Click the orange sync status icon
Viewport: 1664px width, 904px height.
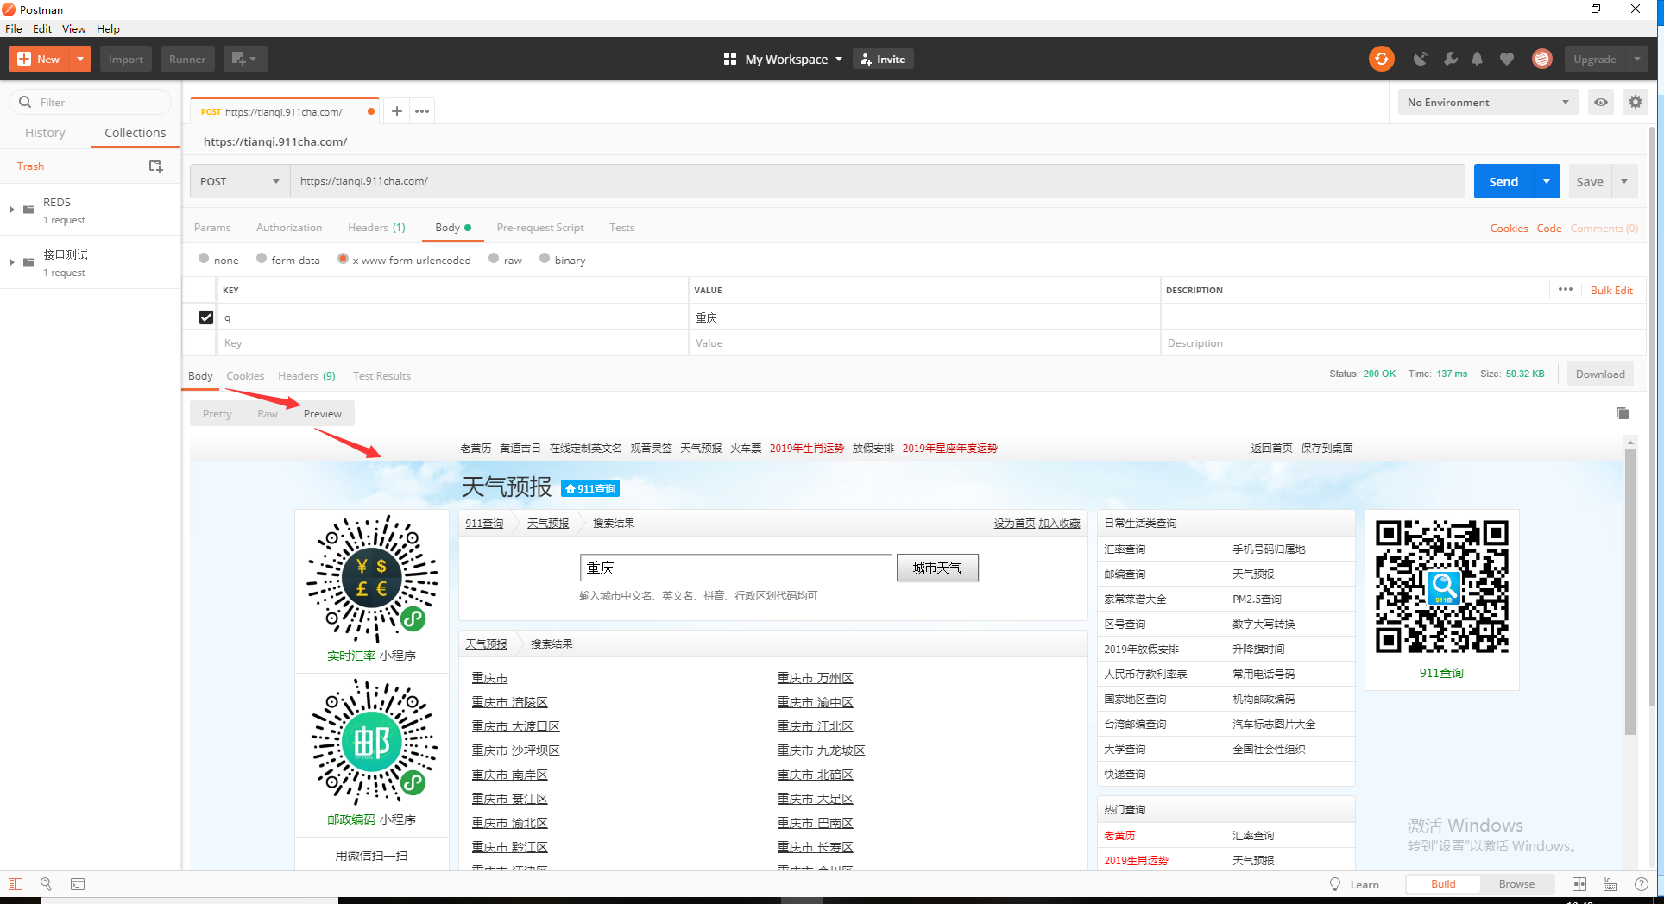tap(1382, 59)
